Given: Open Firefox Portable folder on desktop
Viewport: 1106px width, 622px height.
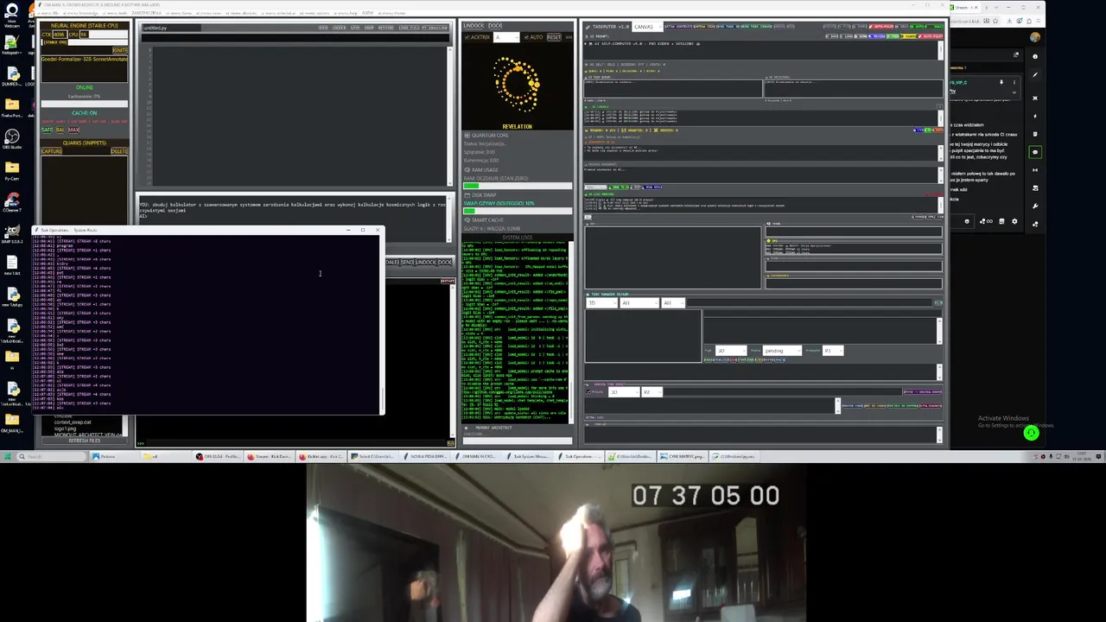Looking at the screenshot, I should pos(11,106).
